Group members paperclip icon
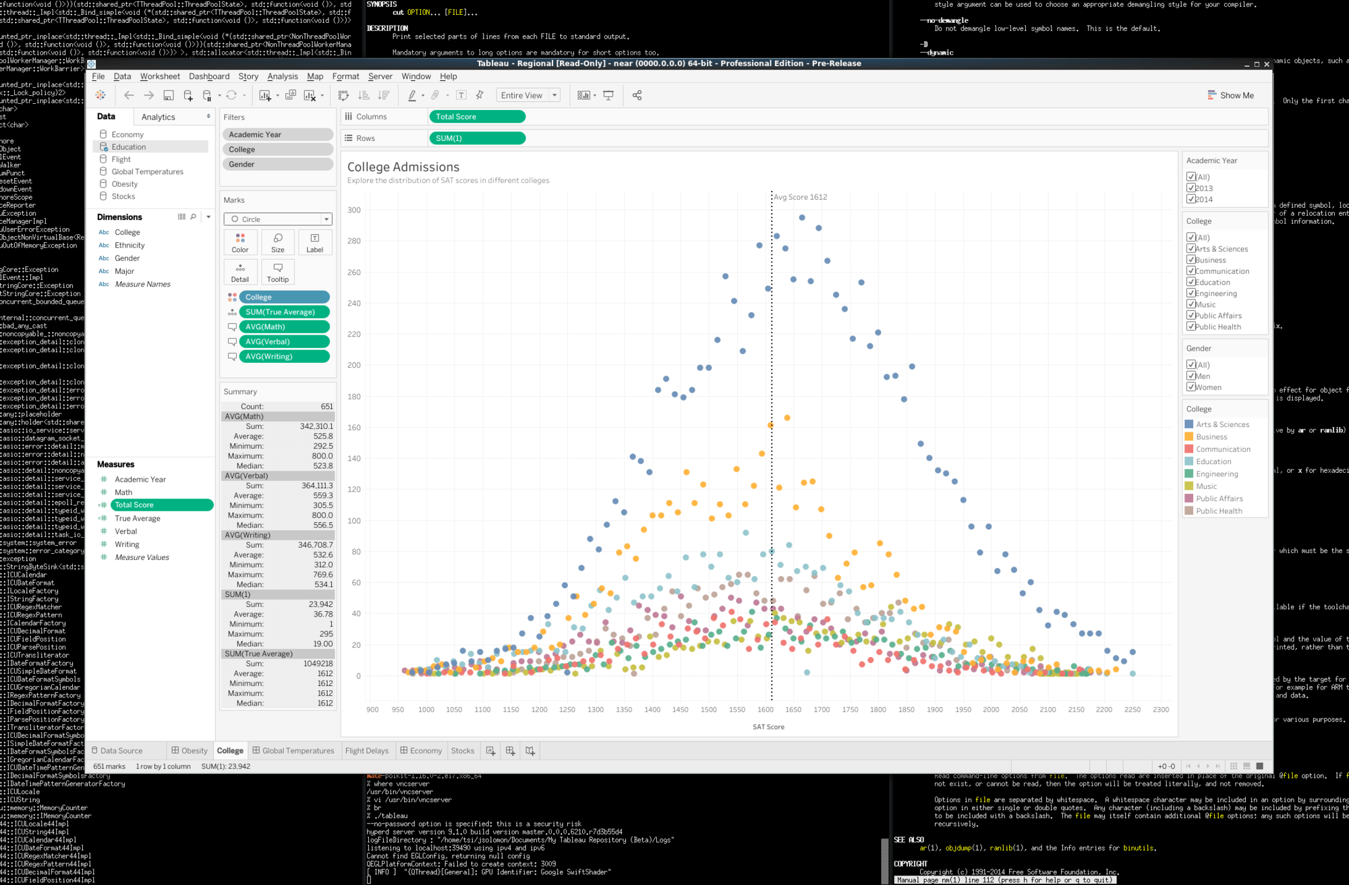1349x885 pixels. click(436, 95)
